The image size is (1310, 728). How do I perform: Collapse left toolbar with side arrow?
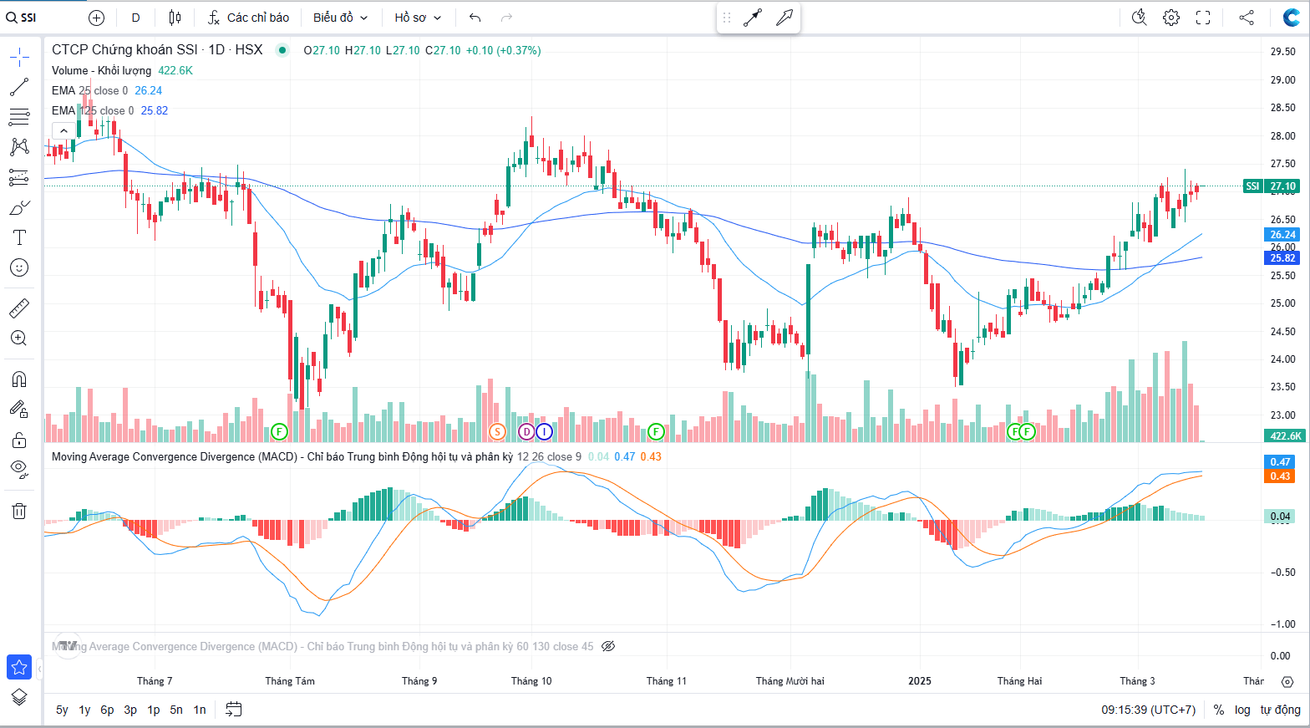(39, 669)
